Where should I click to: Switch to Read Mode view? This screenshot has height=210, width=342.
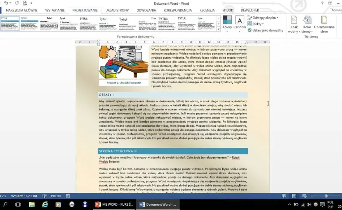click(284, 196)
